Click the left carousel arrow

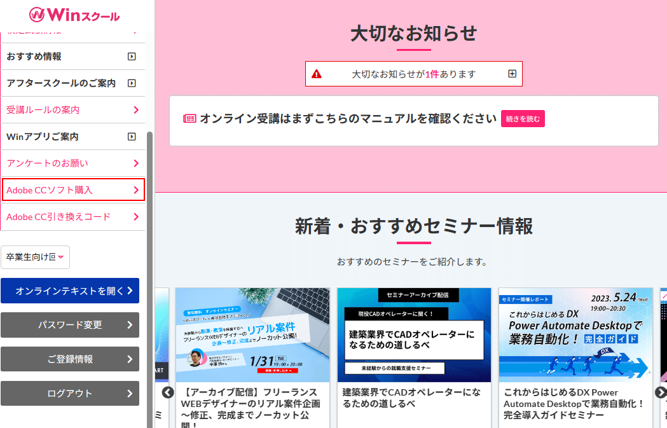pos(167,392)
